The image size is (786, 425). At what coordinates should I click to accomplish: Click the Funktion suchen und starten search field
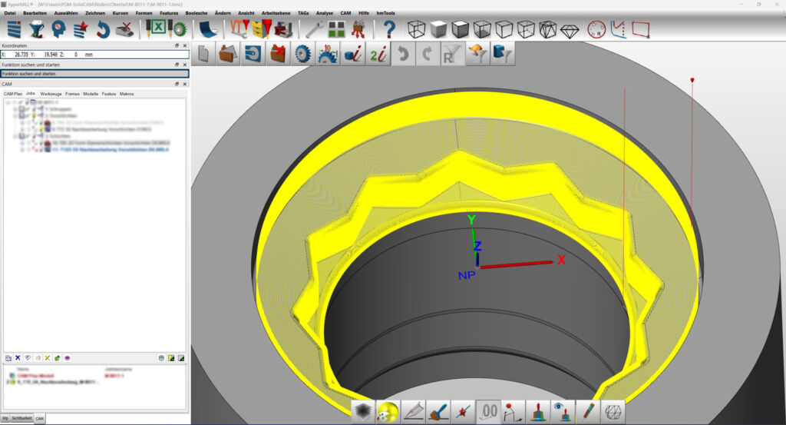94,74
